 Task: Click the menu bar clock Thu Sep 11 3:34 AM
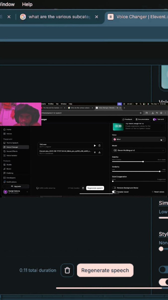coord(158,104)
